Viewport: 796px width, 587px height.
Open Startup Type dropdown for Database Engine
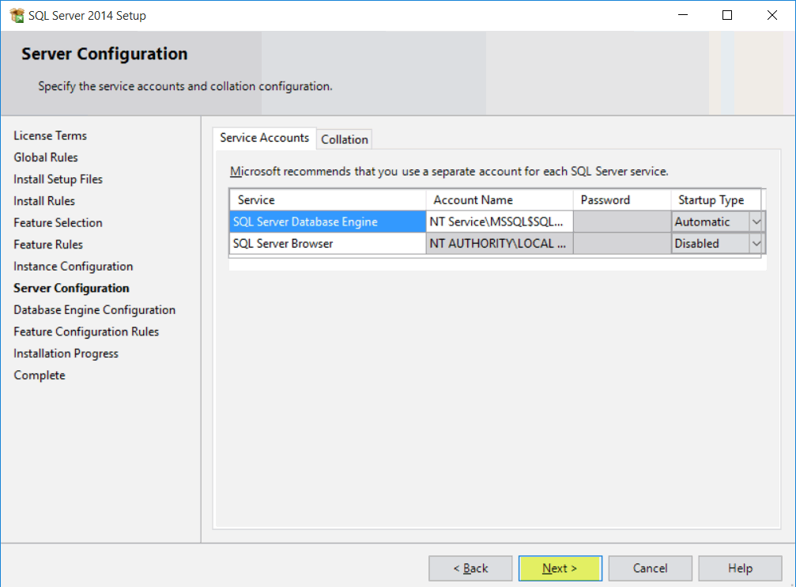[x=756, y=222]
